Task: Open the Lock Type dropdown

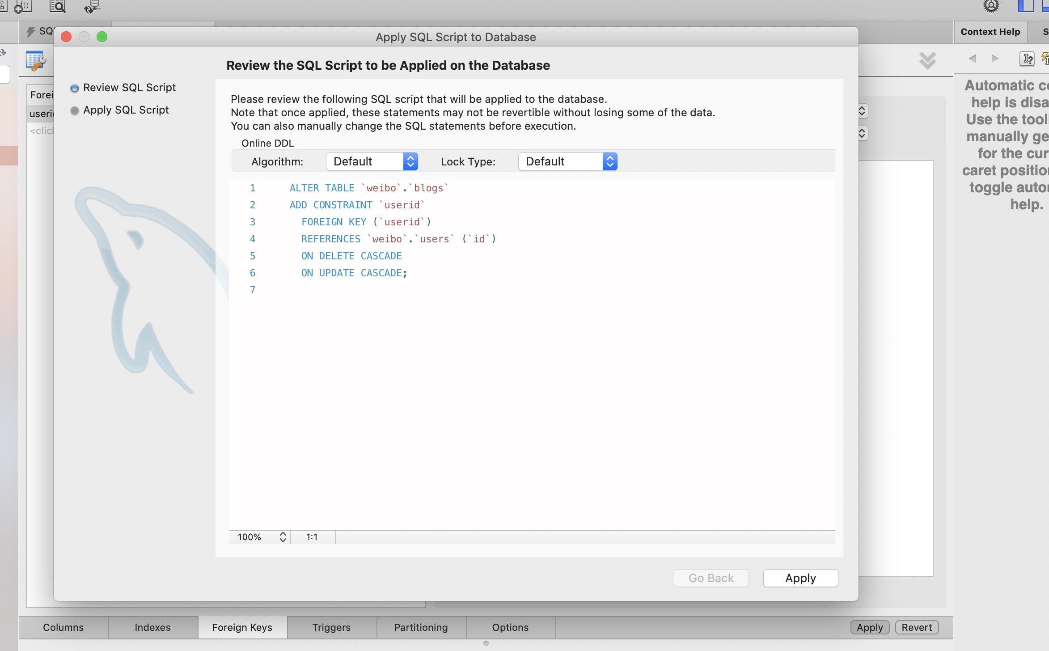Action: [567, 161]
